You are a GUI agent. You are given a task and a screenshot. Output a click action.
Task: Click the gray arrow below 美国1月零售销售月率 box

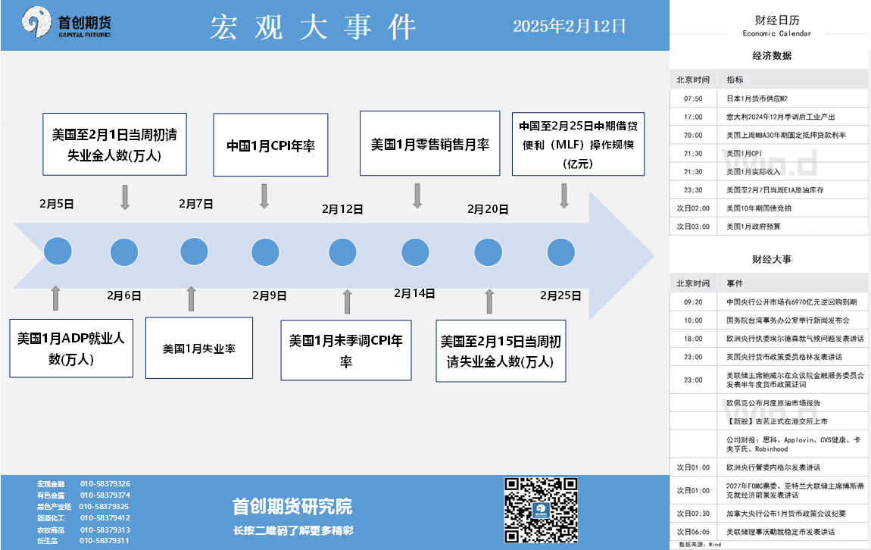(x=418, y=196)
